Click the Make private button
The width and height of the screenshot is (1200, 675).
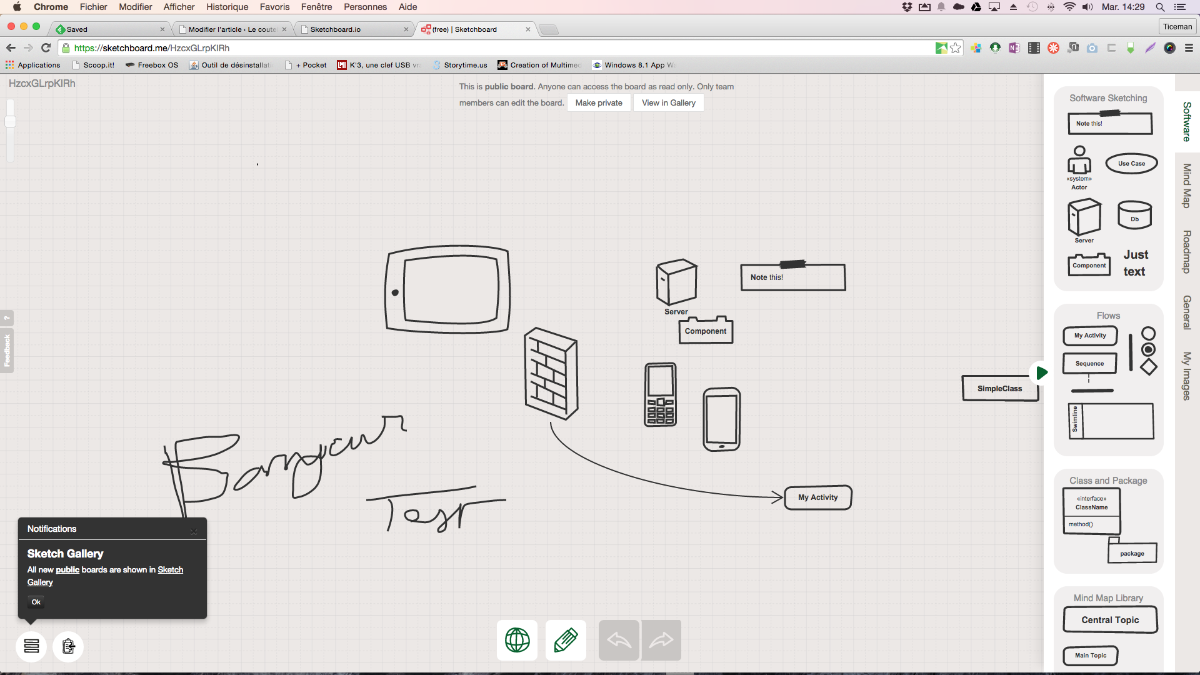click(599, 102)
